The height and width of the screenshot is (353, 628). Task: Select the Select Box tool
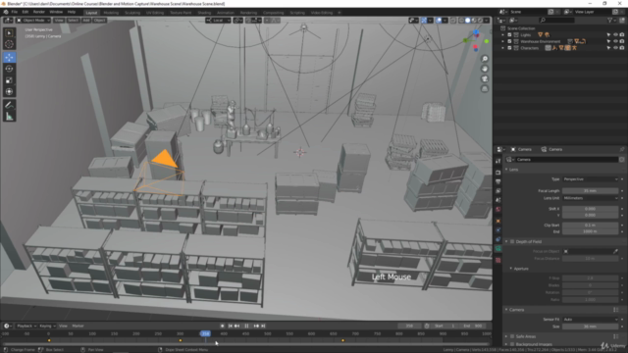(x=9, y=32)
